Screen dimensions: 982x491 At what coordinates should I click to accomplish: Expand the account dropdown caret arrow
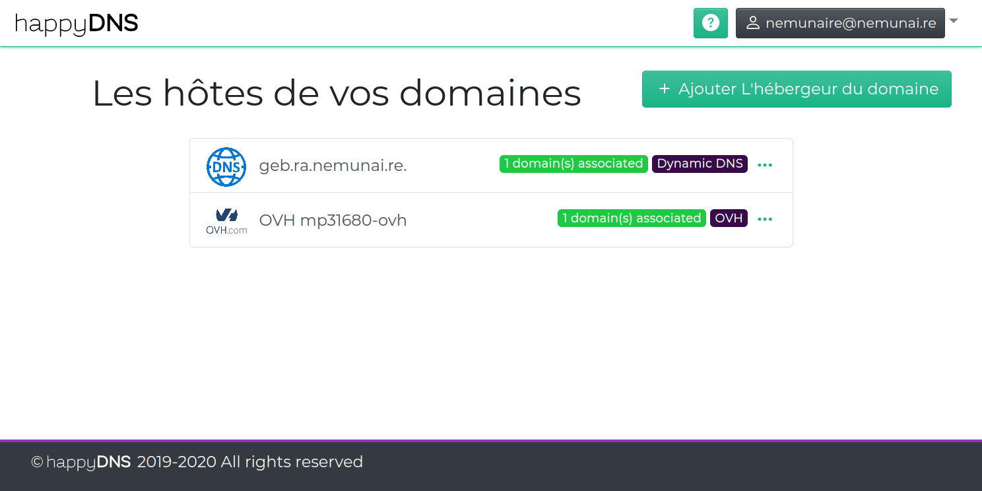[x=953, y=21]
